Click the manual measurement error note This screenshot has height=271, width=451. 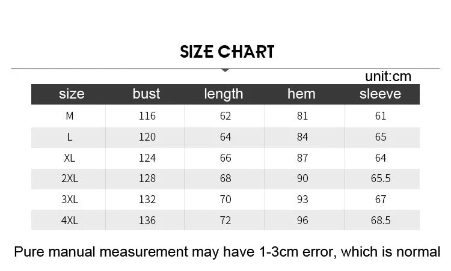227,252
